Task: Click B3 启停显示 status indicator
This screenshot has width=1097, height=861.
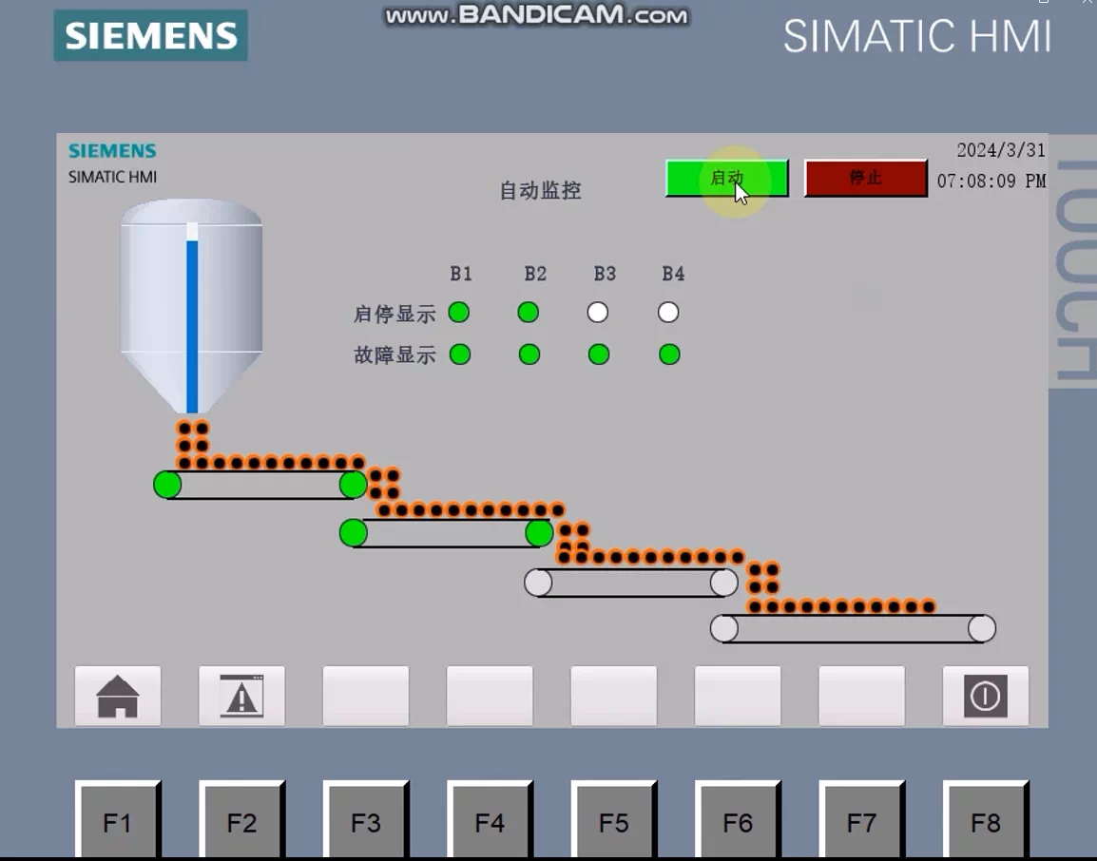Action: (598, 313)
